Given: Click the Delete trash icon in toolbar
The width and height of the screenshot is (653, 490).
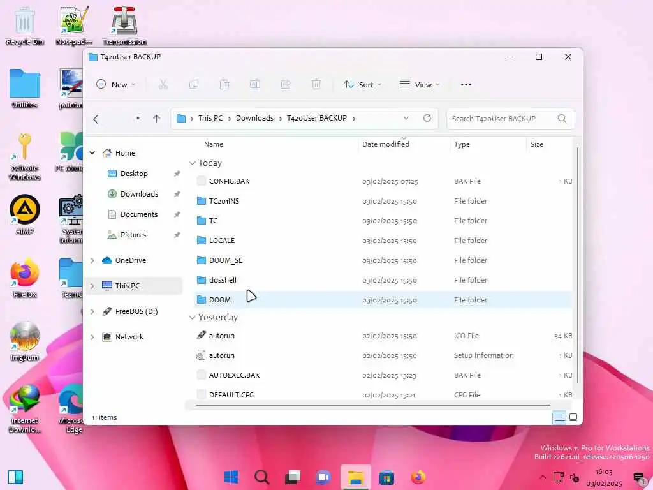Looking at the screenshot, I should [x=316, y=85].
